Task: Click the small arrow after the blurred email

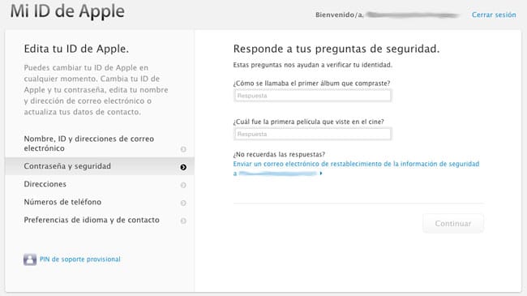Action: 321,174
